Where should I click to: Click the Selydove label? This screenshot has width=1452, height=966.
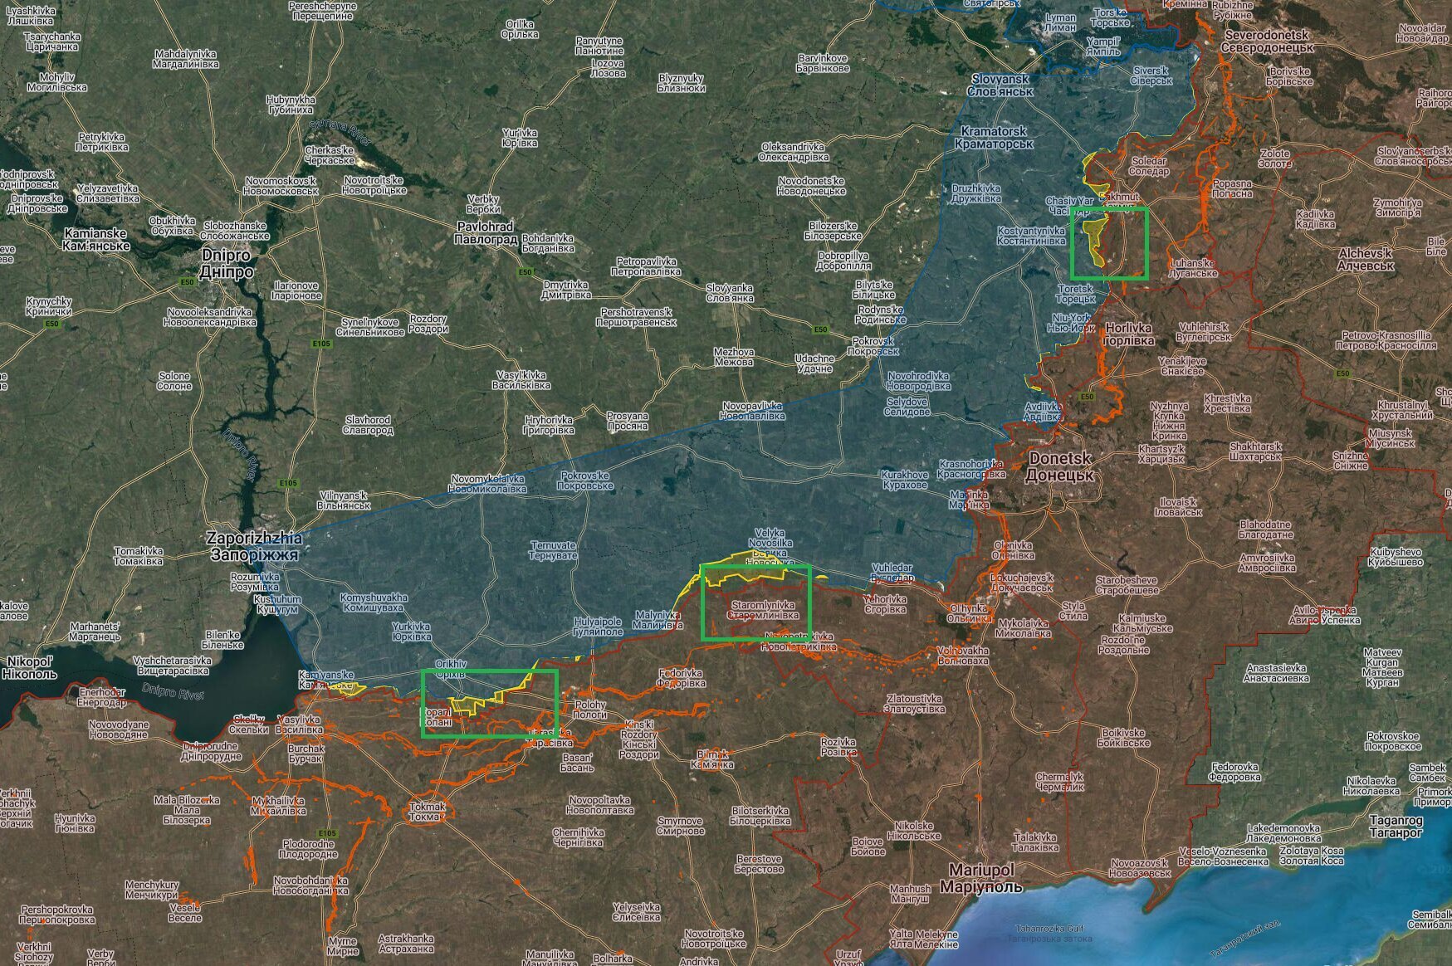(907, 407)
